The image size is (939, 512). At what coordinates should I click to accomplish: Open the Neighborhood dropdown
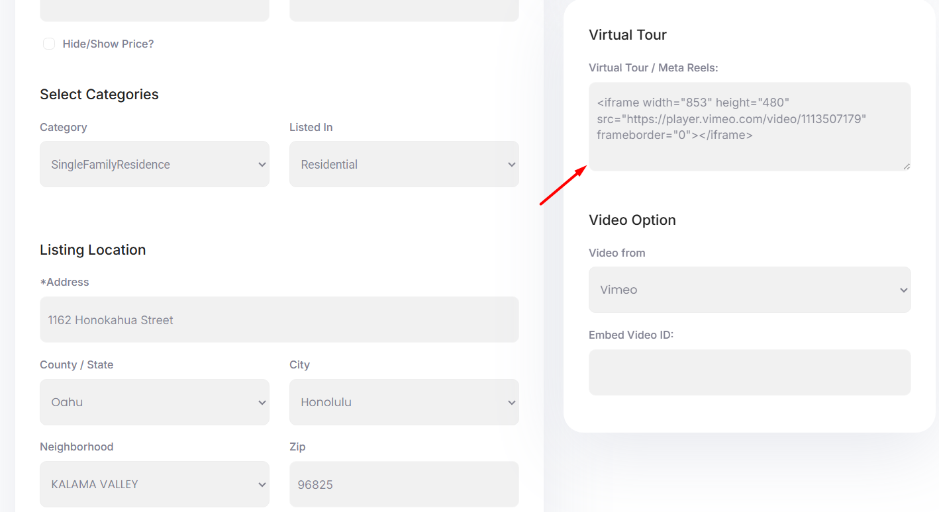(154, 484)
